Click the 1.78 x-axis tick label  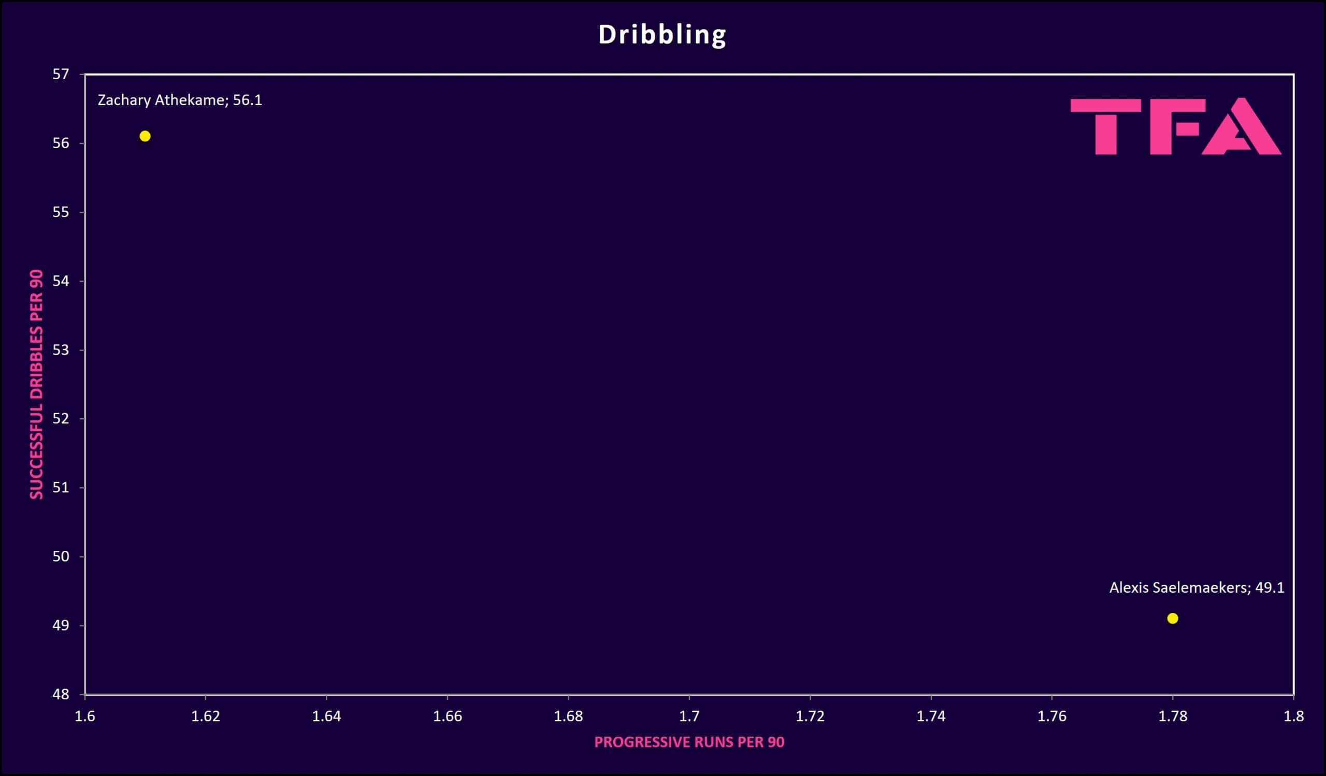(1172, 716)
